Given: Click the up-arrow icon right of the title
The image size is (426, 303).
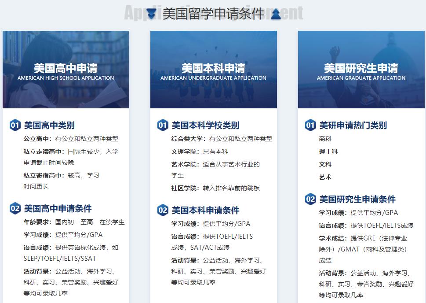Looking at the screenshot, I should (x=276, y=14).
